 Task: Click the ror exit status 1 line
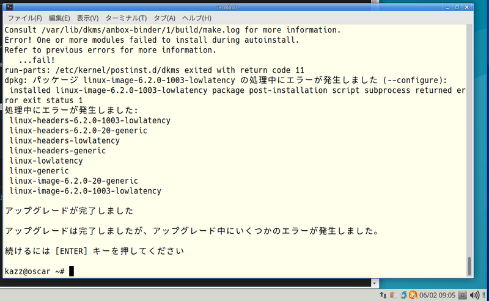pyautogui.click(x=43, y=100)
